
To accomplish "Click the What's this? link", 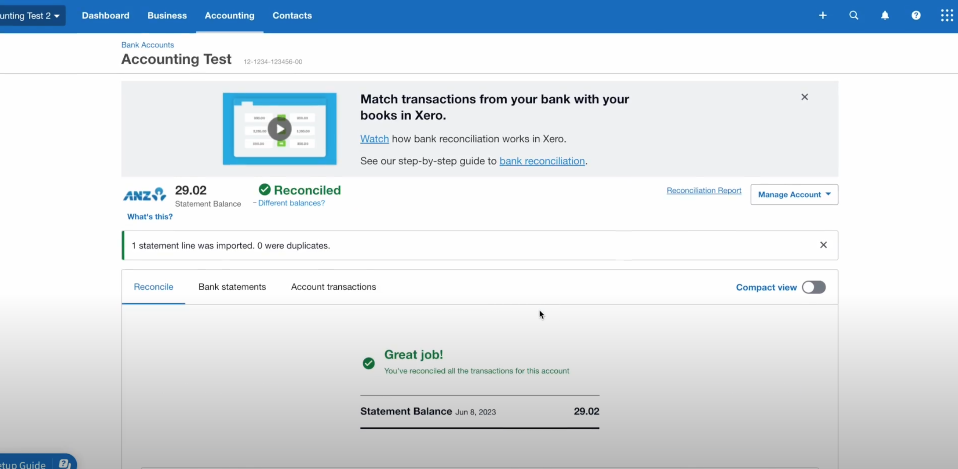I will (x=150, y=217).
